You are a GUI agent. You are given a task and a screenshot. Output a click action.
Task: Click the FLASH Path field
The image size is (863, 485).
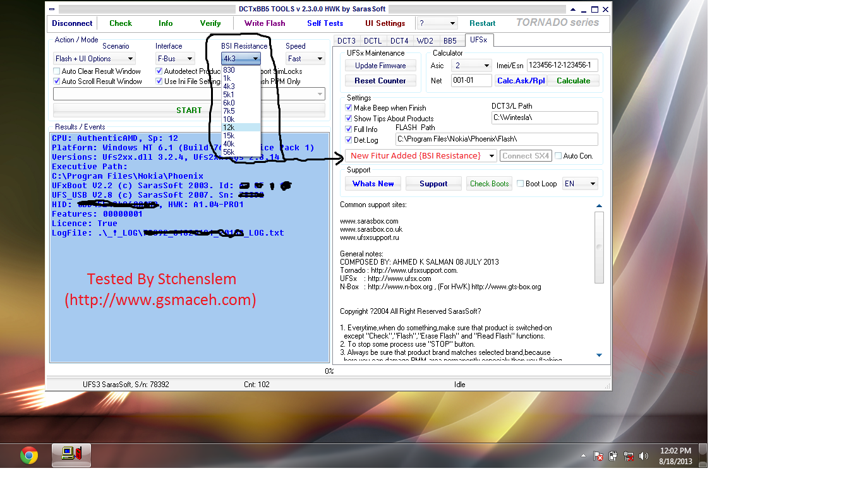[497, 140]
